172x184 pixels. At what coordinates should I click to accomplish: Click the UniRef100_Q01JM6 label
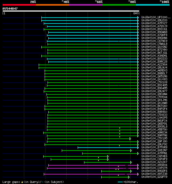click(x=154, y=100)
